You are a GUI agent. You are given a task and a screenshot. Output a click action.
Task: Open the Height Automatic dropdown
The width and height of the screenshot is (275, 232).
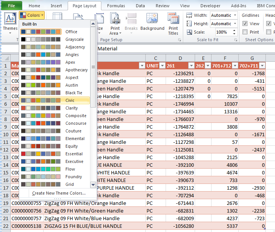pyautogui.click(x=235, y=24)
